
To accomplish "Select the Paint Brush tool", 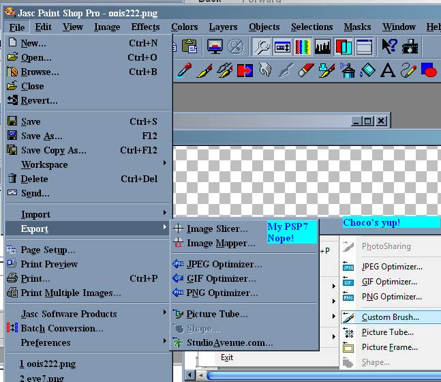I will 204,70.
